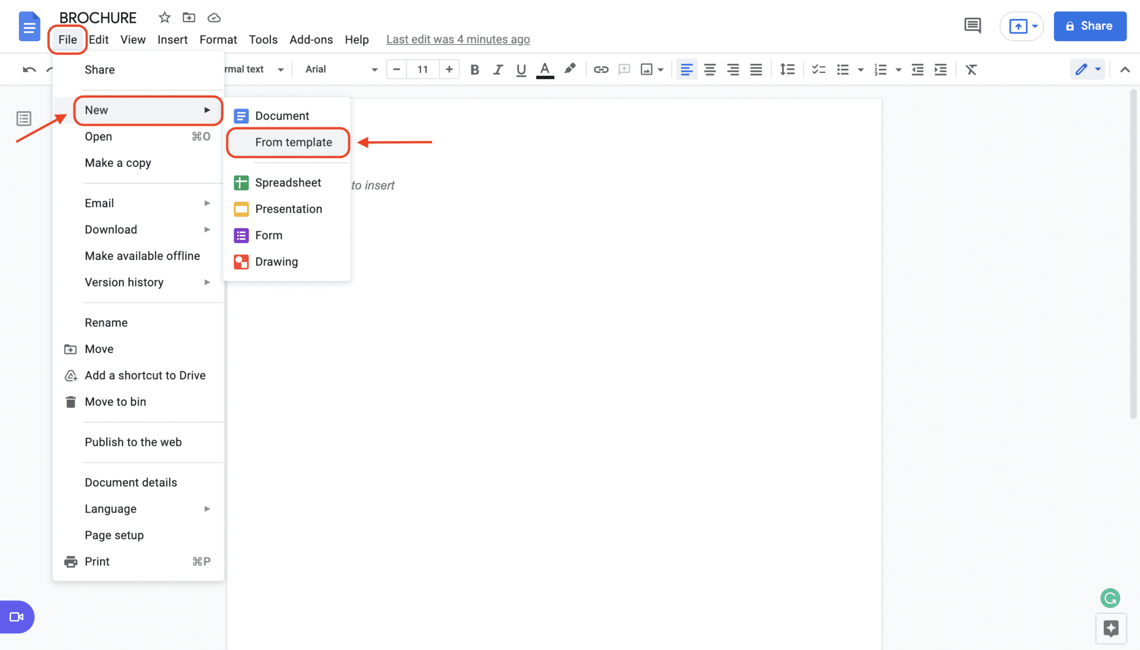The image size is (1140, 650).
Task: Move document to another folder
Action: click(x=189, y=17)
